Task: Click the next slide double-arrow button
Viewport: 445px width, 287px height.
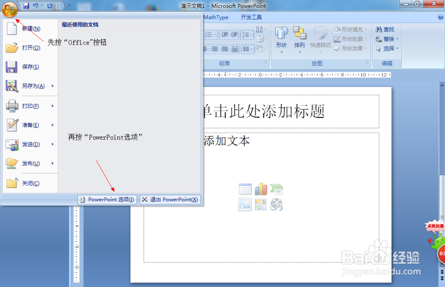Action: (x=442, y=278)
